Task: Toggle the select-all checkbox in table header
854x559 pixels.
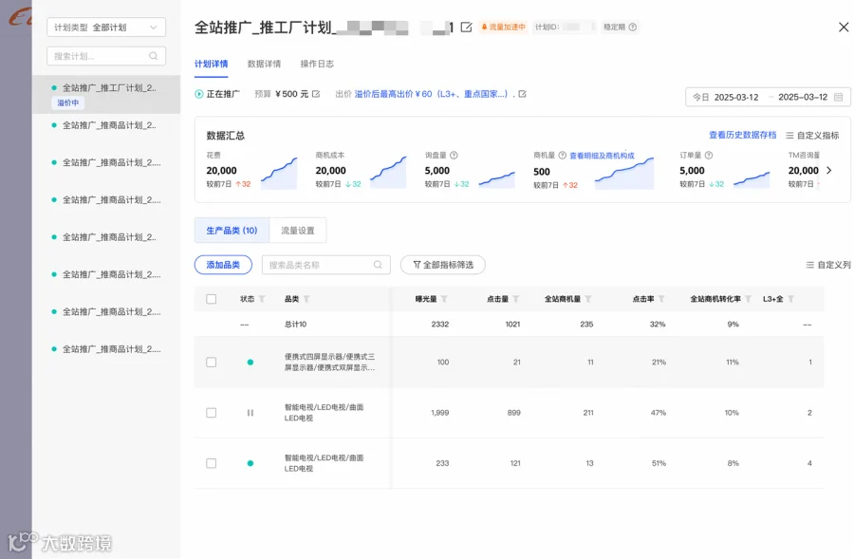Action: [x=212, y=299]
